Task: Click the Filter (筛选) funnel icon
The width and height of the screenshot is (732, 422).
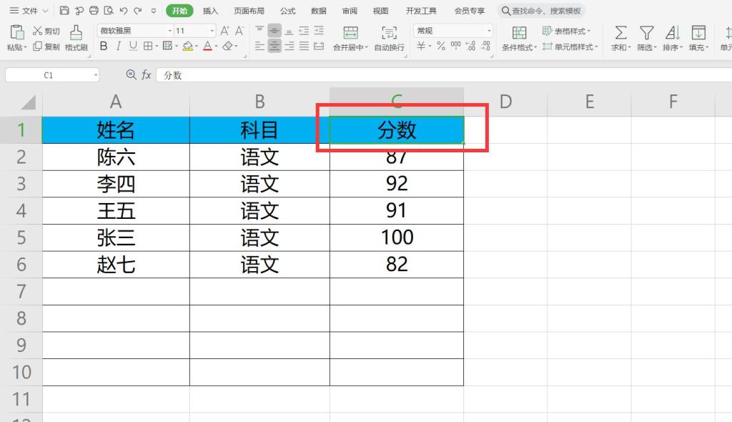Action: click(x=646, y=32)
